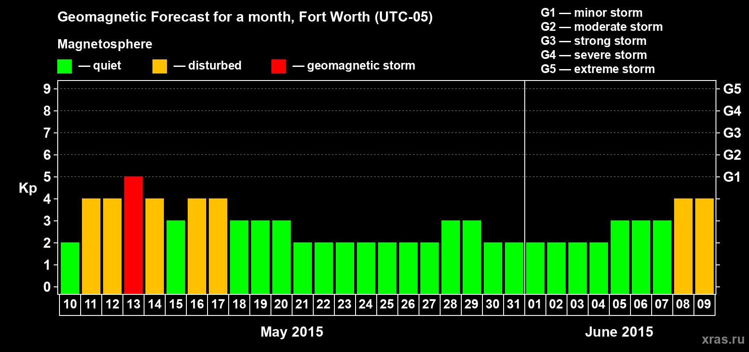Select the red storm bar for May 13
Image resolution: width=749 pixels, height=352 pixels.
click(133, 235)
